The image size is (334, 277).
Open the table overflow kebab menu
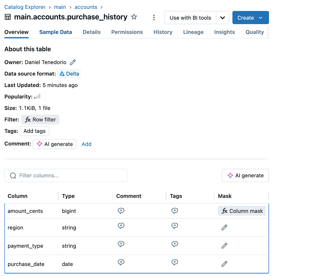[154, 17]
